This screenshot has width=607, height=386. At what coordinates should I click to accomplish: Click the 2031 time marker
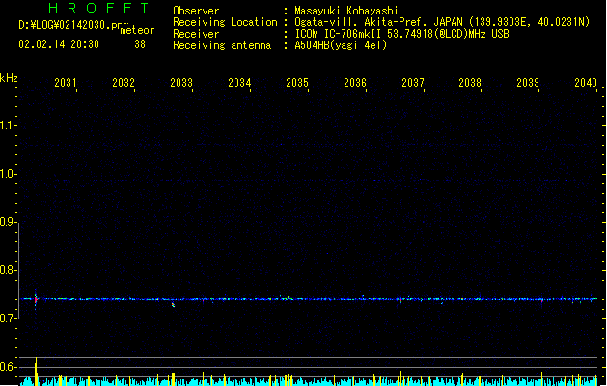tap(65, 83)
